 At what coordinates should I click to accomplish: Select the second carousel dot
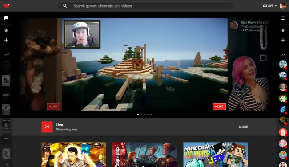[141, 114]
